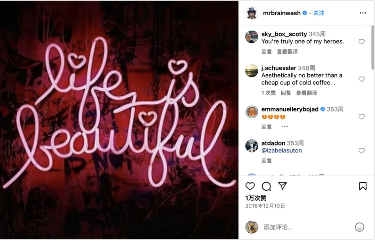This screenshot has width=375, height=240.
Task: Like sky_box_scotty's comment
Action: (361, 42)
